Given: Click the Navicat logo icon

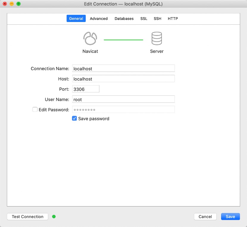Looking at the screenshot, I should tap(90, 39).
